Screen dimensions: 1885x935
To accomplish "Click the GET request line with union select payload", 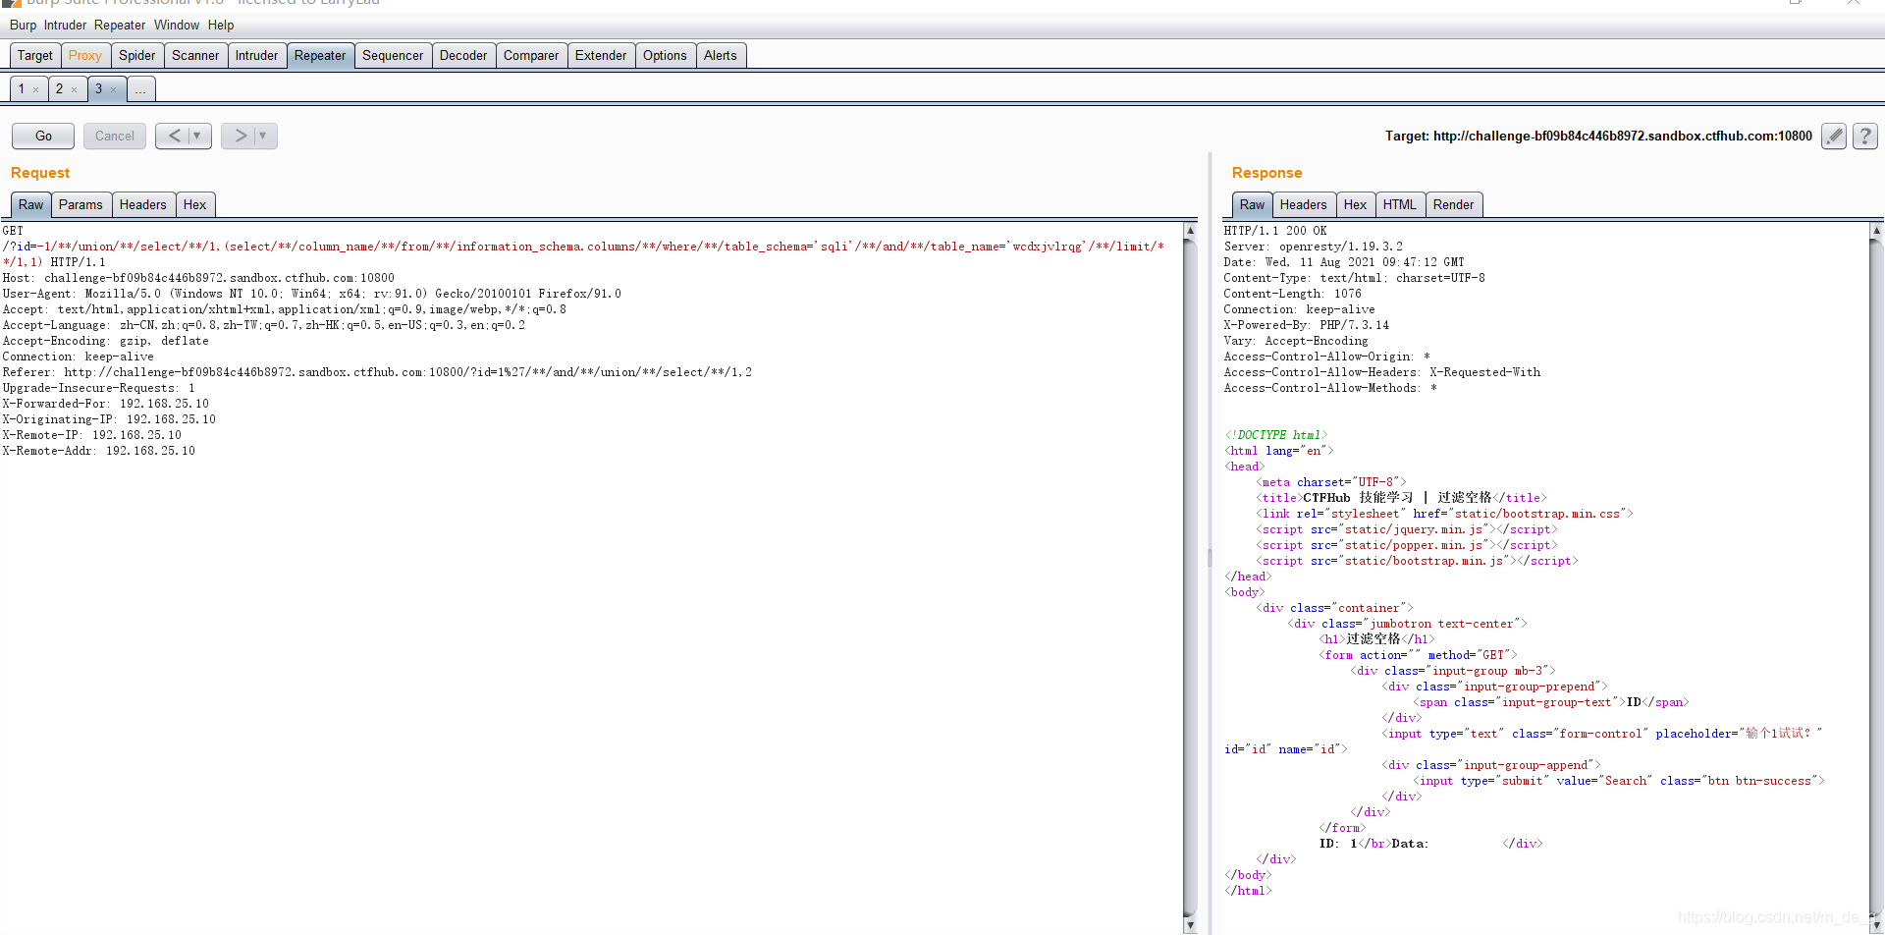I will 583,247.
